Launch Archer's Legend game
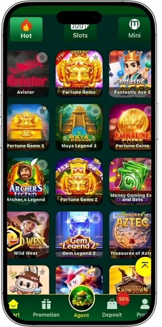 click(28, 181)
